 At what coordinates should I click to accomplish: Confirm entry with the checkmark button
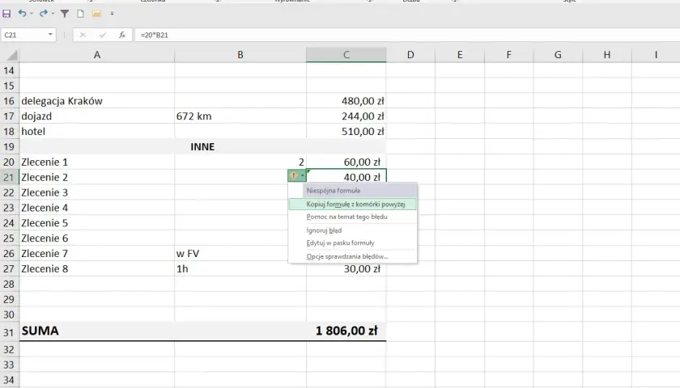tap(102, 35)
